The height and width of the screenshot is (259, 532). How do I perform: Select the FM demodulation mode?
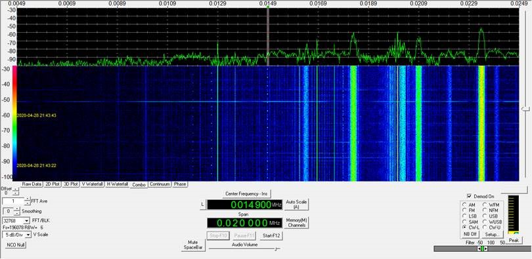point(464,210)
